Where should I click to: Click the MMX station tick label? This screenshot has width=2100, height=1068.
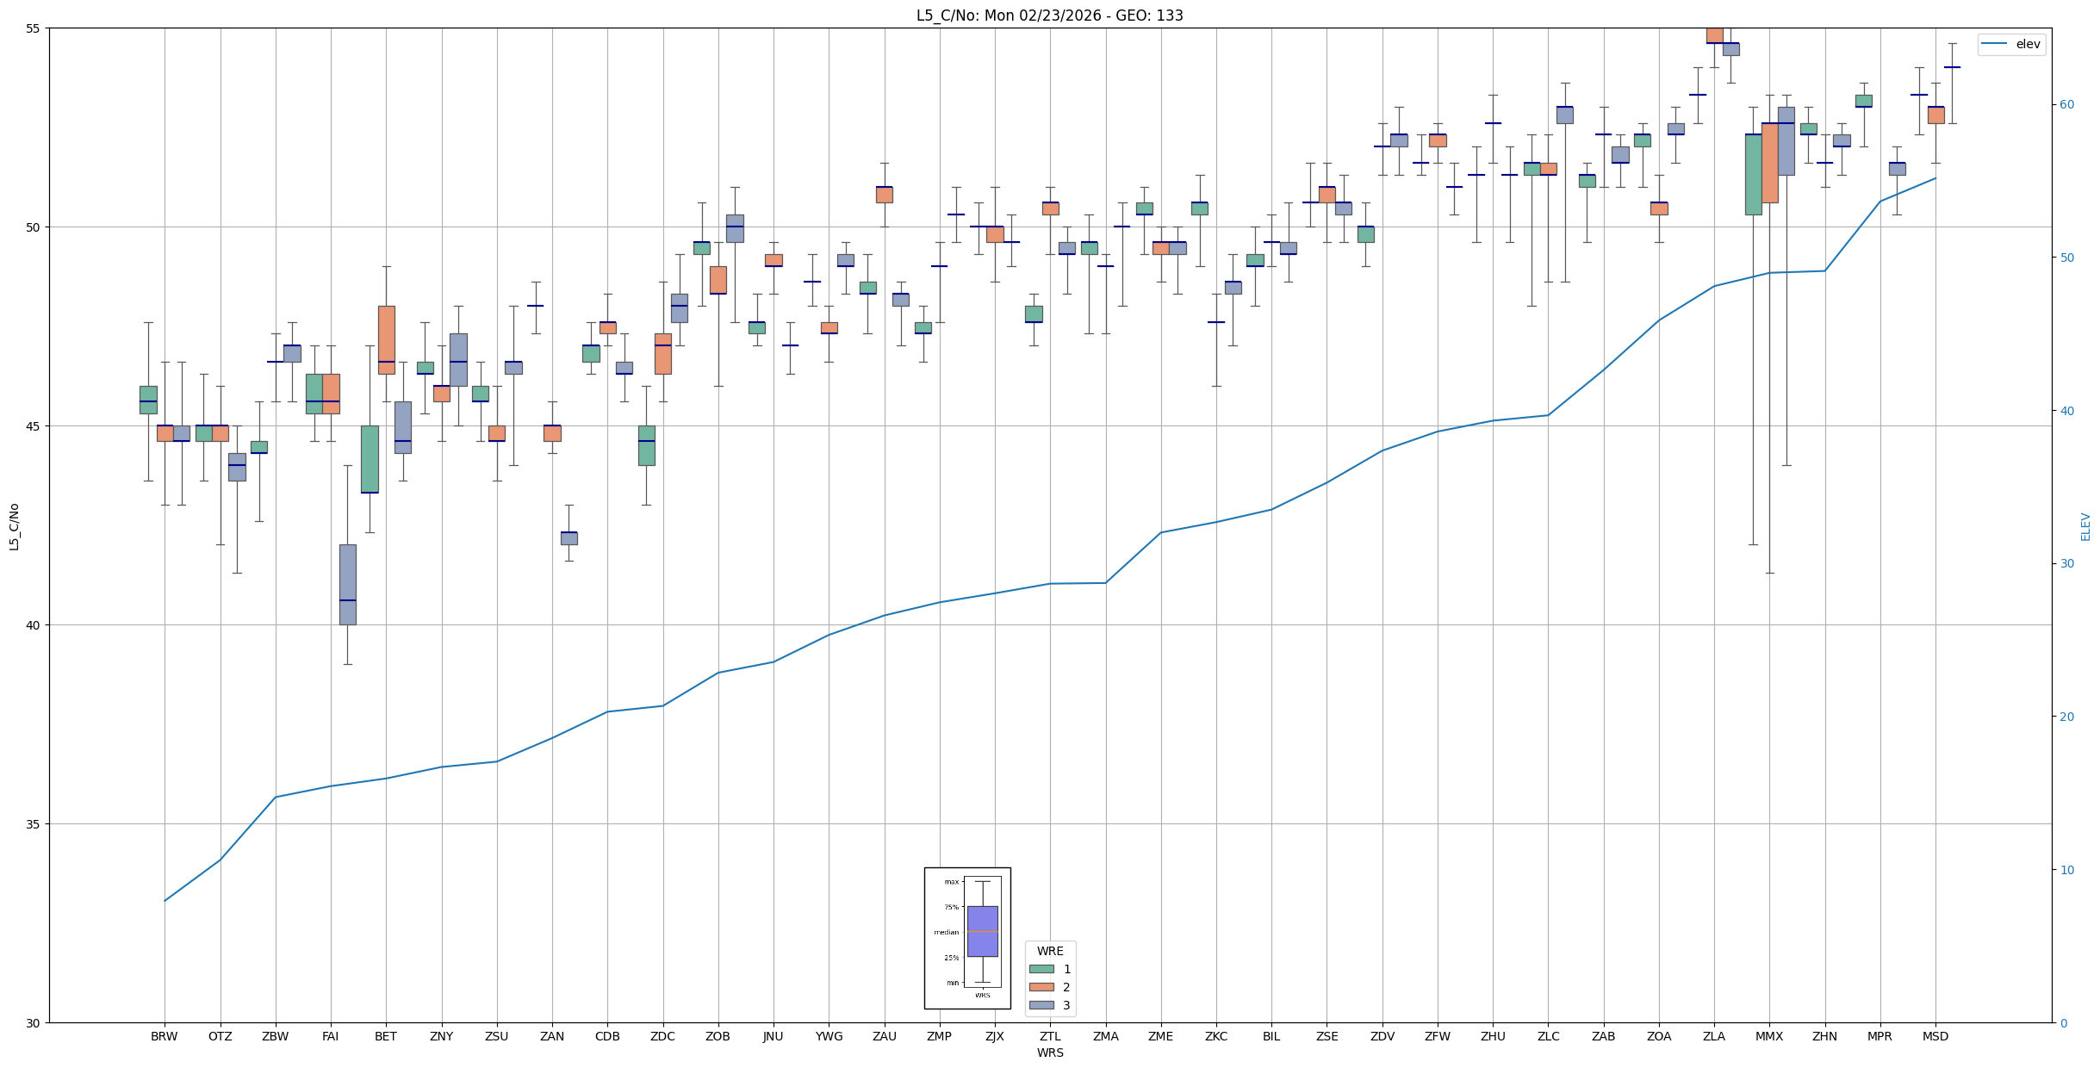[1768, 1036]
